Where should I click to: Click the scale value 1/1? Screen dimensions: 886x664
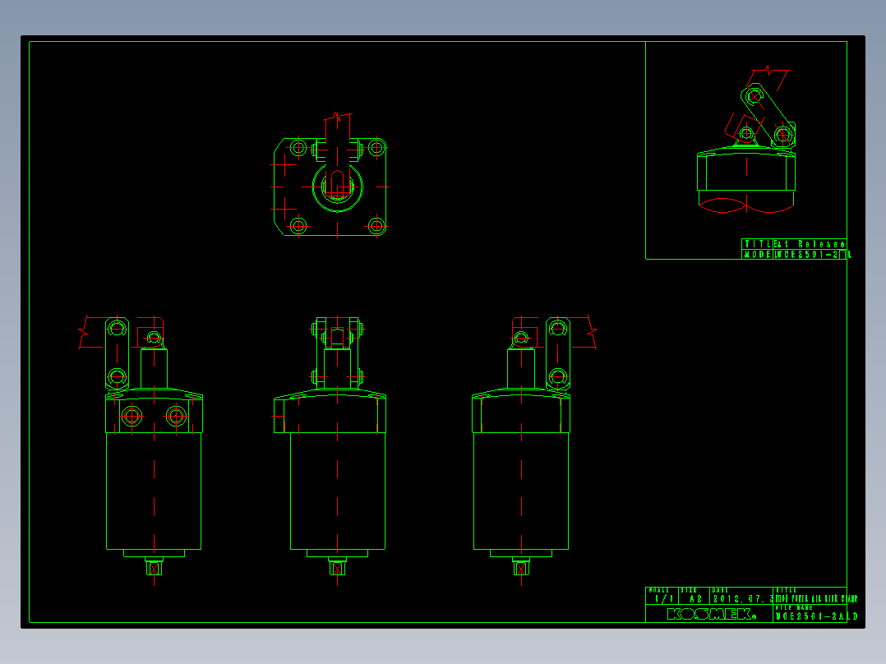(663, 598)
